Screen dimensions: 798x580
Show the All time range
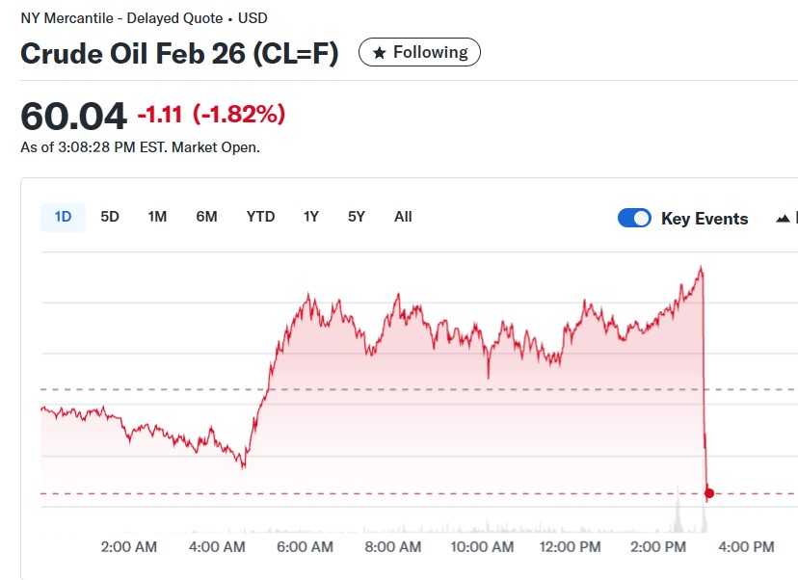point(403,217)
